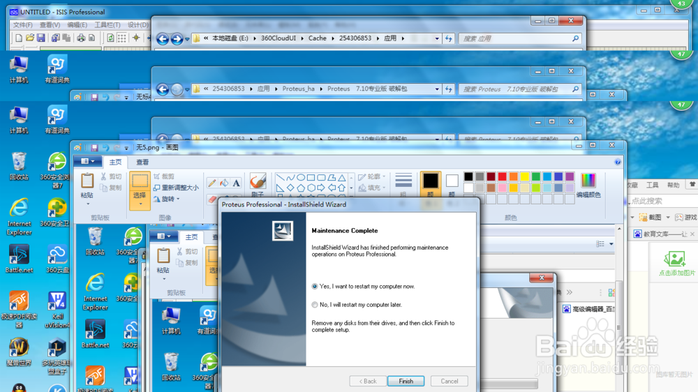Click the Open folder icon in ISIS toolbar
698x392 pixels.
point(30,38)
